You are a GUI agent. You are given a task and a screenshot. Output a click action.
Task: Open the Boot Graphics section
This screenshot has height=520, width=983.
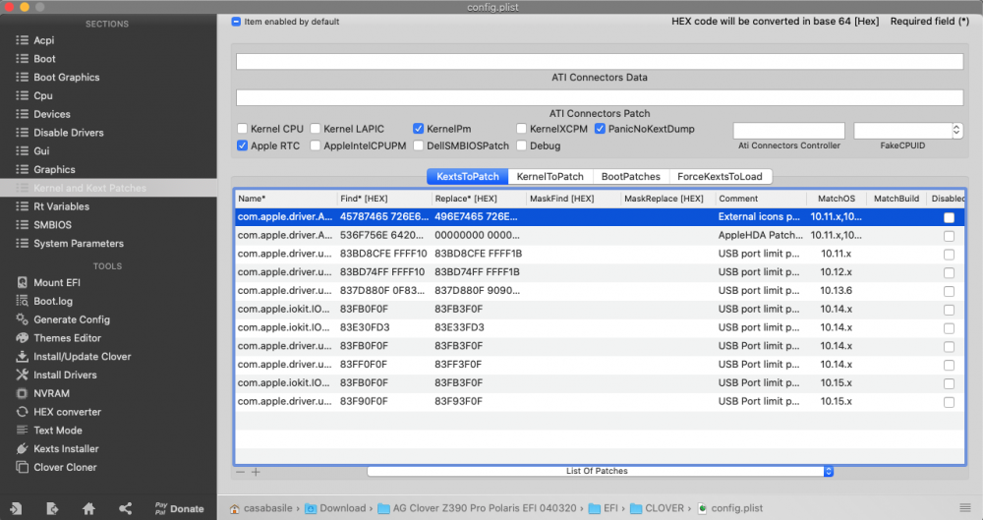(67, 77)
